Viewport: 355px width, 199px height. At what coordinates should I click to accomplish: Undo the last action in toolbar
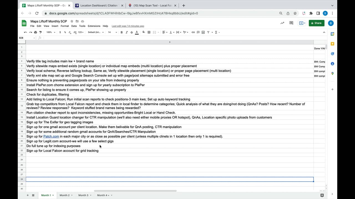pyautogui.click(x=26, y=32)
